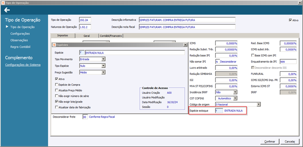Open Regra Contábil in the sidebar
303x147 pixels.
20,47
